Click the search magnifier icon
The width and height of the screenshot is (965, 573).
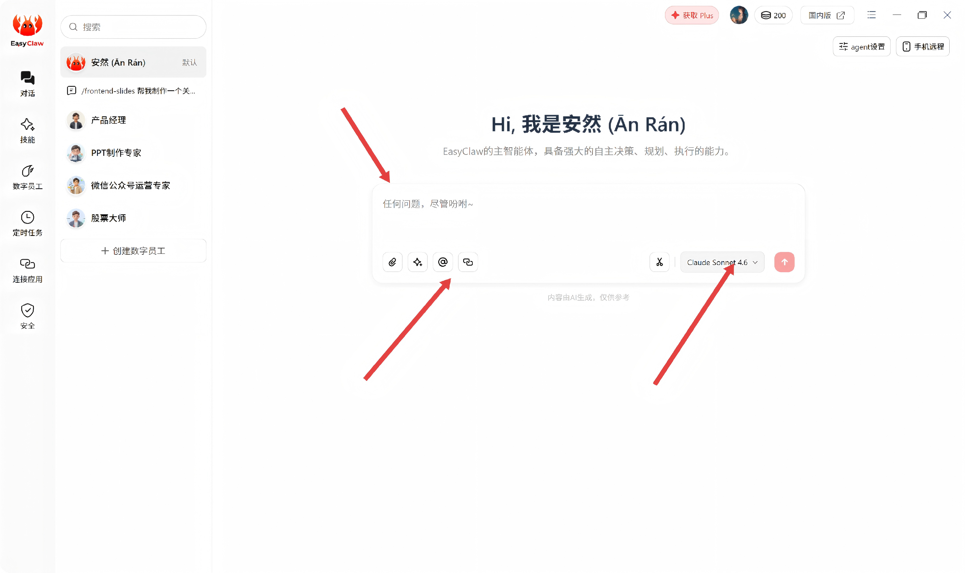73,27
